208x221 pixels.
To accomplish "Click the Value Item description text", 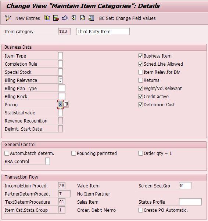I will pyautogui.click(x=88, y=186).
